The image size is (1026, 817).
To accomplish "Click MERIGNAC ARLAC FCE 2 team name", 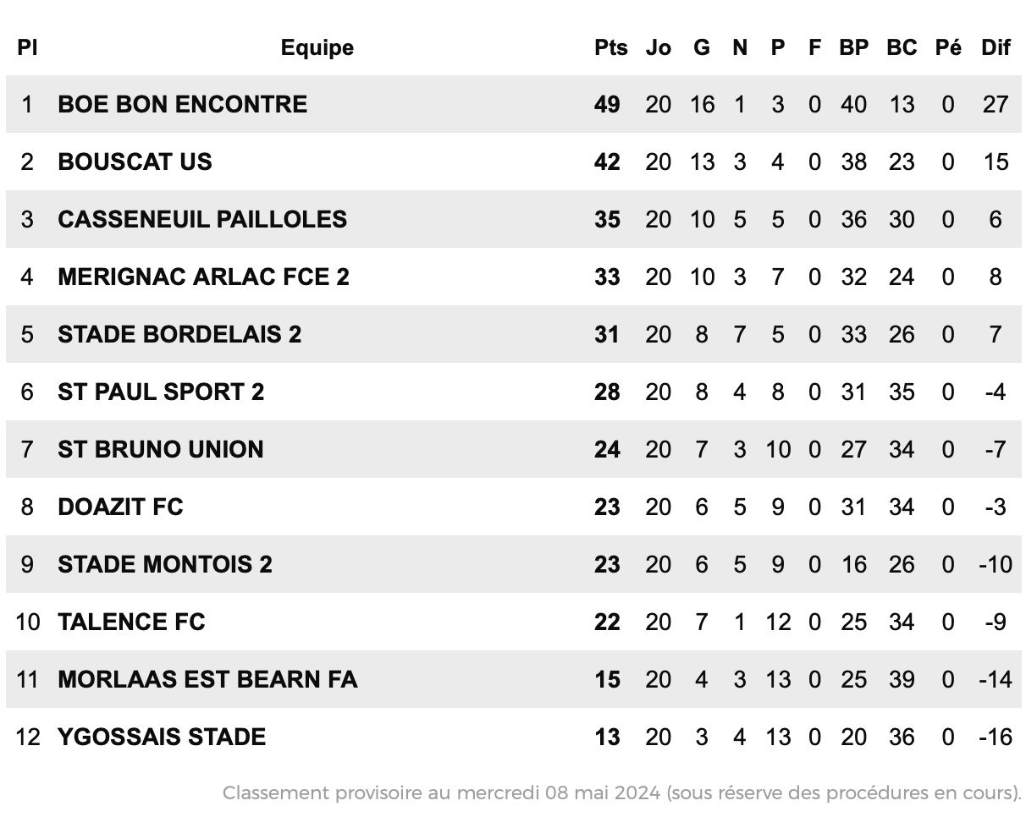I will pos(203,277).
